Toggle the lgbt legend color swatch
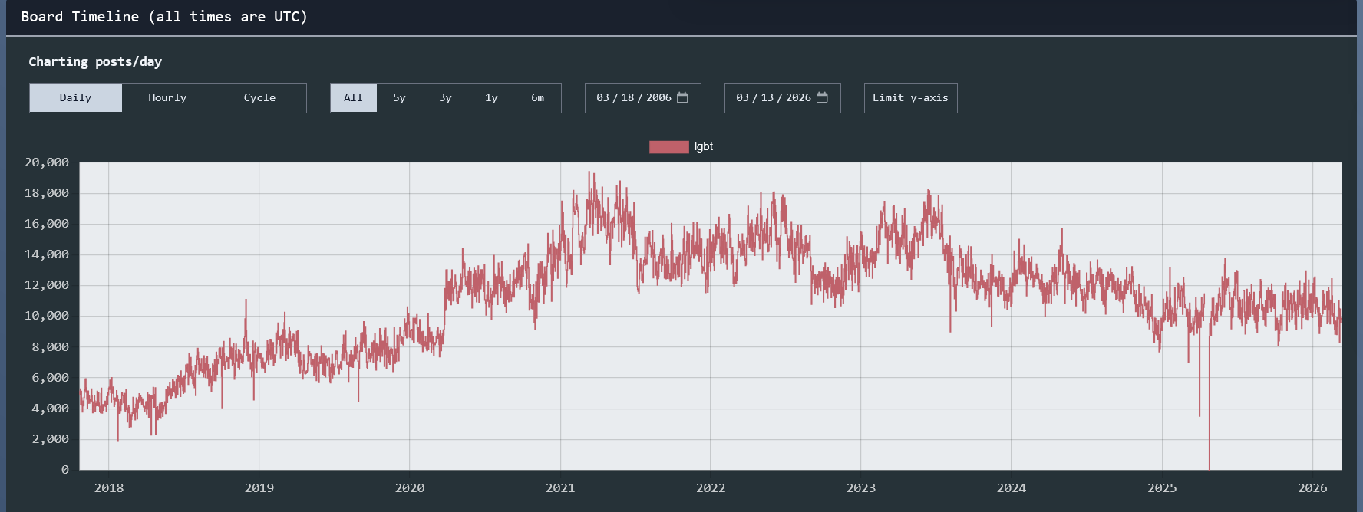1363x512 pixels. 668,147
